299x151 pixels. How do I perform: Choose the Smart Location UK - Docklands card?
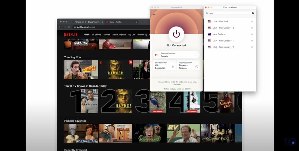point(164,65)
